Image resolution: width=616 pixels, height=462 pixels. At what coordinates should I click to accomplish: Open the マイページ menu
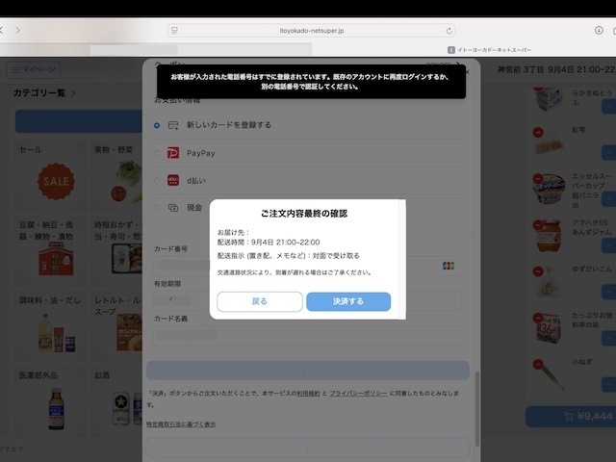point(33,70)
